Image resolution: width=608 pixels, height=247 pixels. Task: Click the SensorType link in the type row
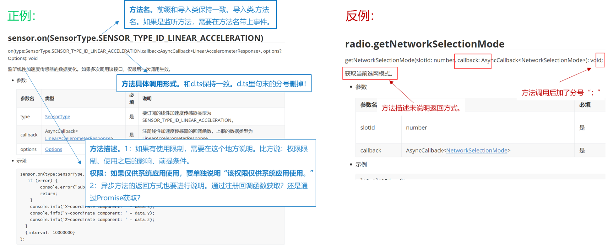(x=57, y=116)
